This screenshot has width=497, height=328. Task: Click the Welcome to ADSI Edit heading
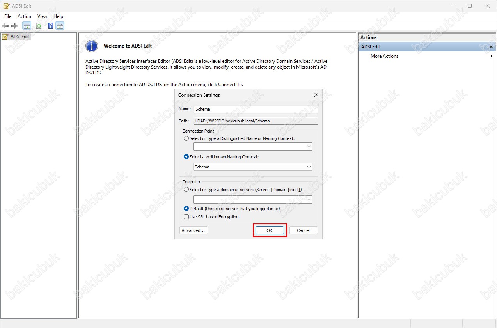point(128,46)
